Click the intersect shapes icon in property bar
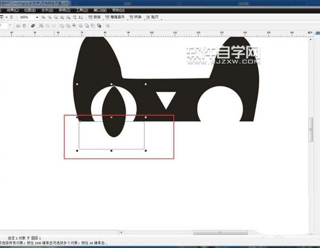320x248 pixels. (74, 25)
